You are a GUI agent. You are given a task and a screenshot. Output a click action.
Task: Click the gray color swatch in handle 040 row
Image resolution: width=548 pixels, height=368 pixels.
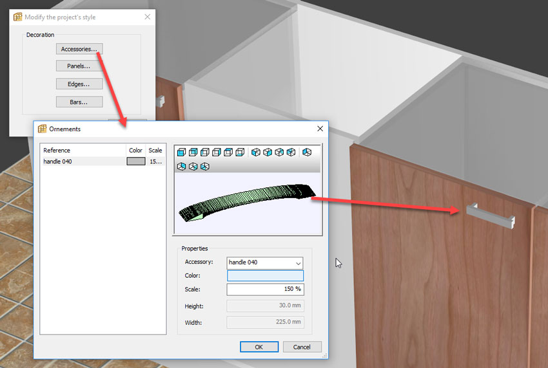click(x=136, y=161)
